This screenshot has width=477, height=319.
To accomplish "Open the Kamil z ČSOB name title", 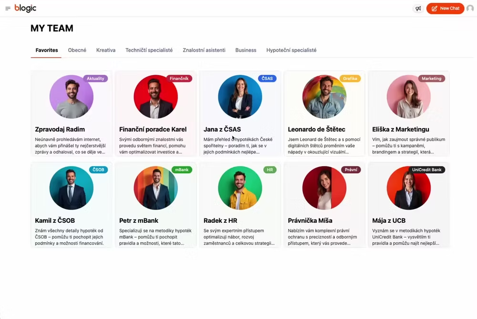I will [x=55, y=220].
